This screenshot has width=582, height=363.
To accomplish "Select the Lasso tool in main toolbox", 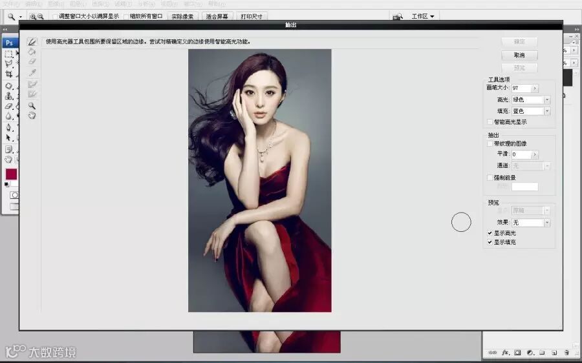I will click(8, 63).
